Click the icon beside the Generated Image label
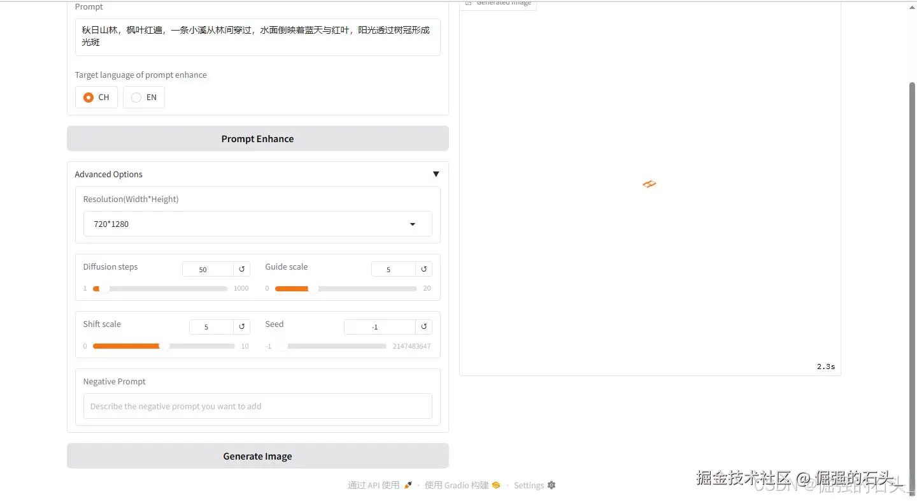The height and width of the screenshot is (501, 917). pos(468,3)
